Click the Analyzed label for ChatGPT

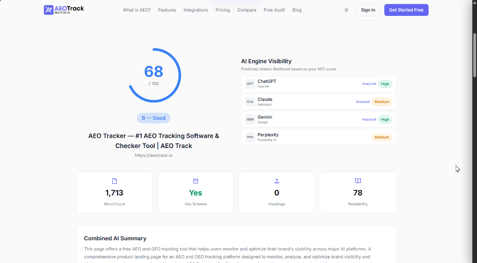tap(369, 84)
